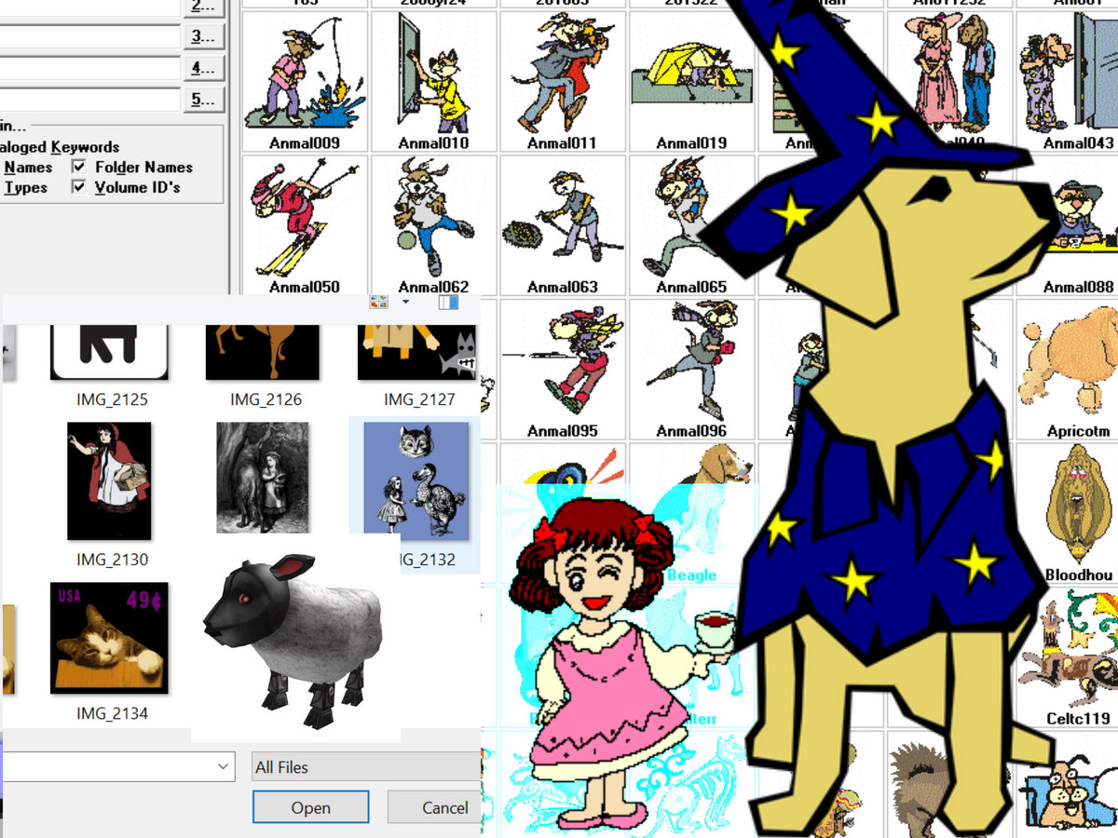The height and width of the screenshot is (838, 1118).
Task: Expand the All Files type dropdown
Action: 365,767
